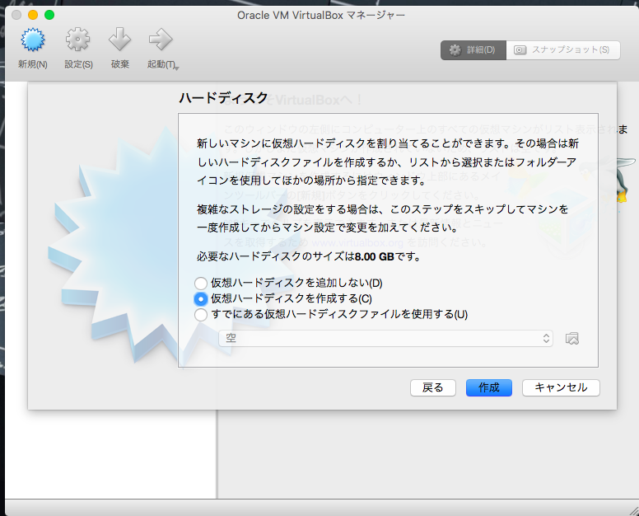The width and height of the screenshot is (639, 516).
Task: Click the Back (戻る) button
Action: pyautogui.click(x=433, y=387)
